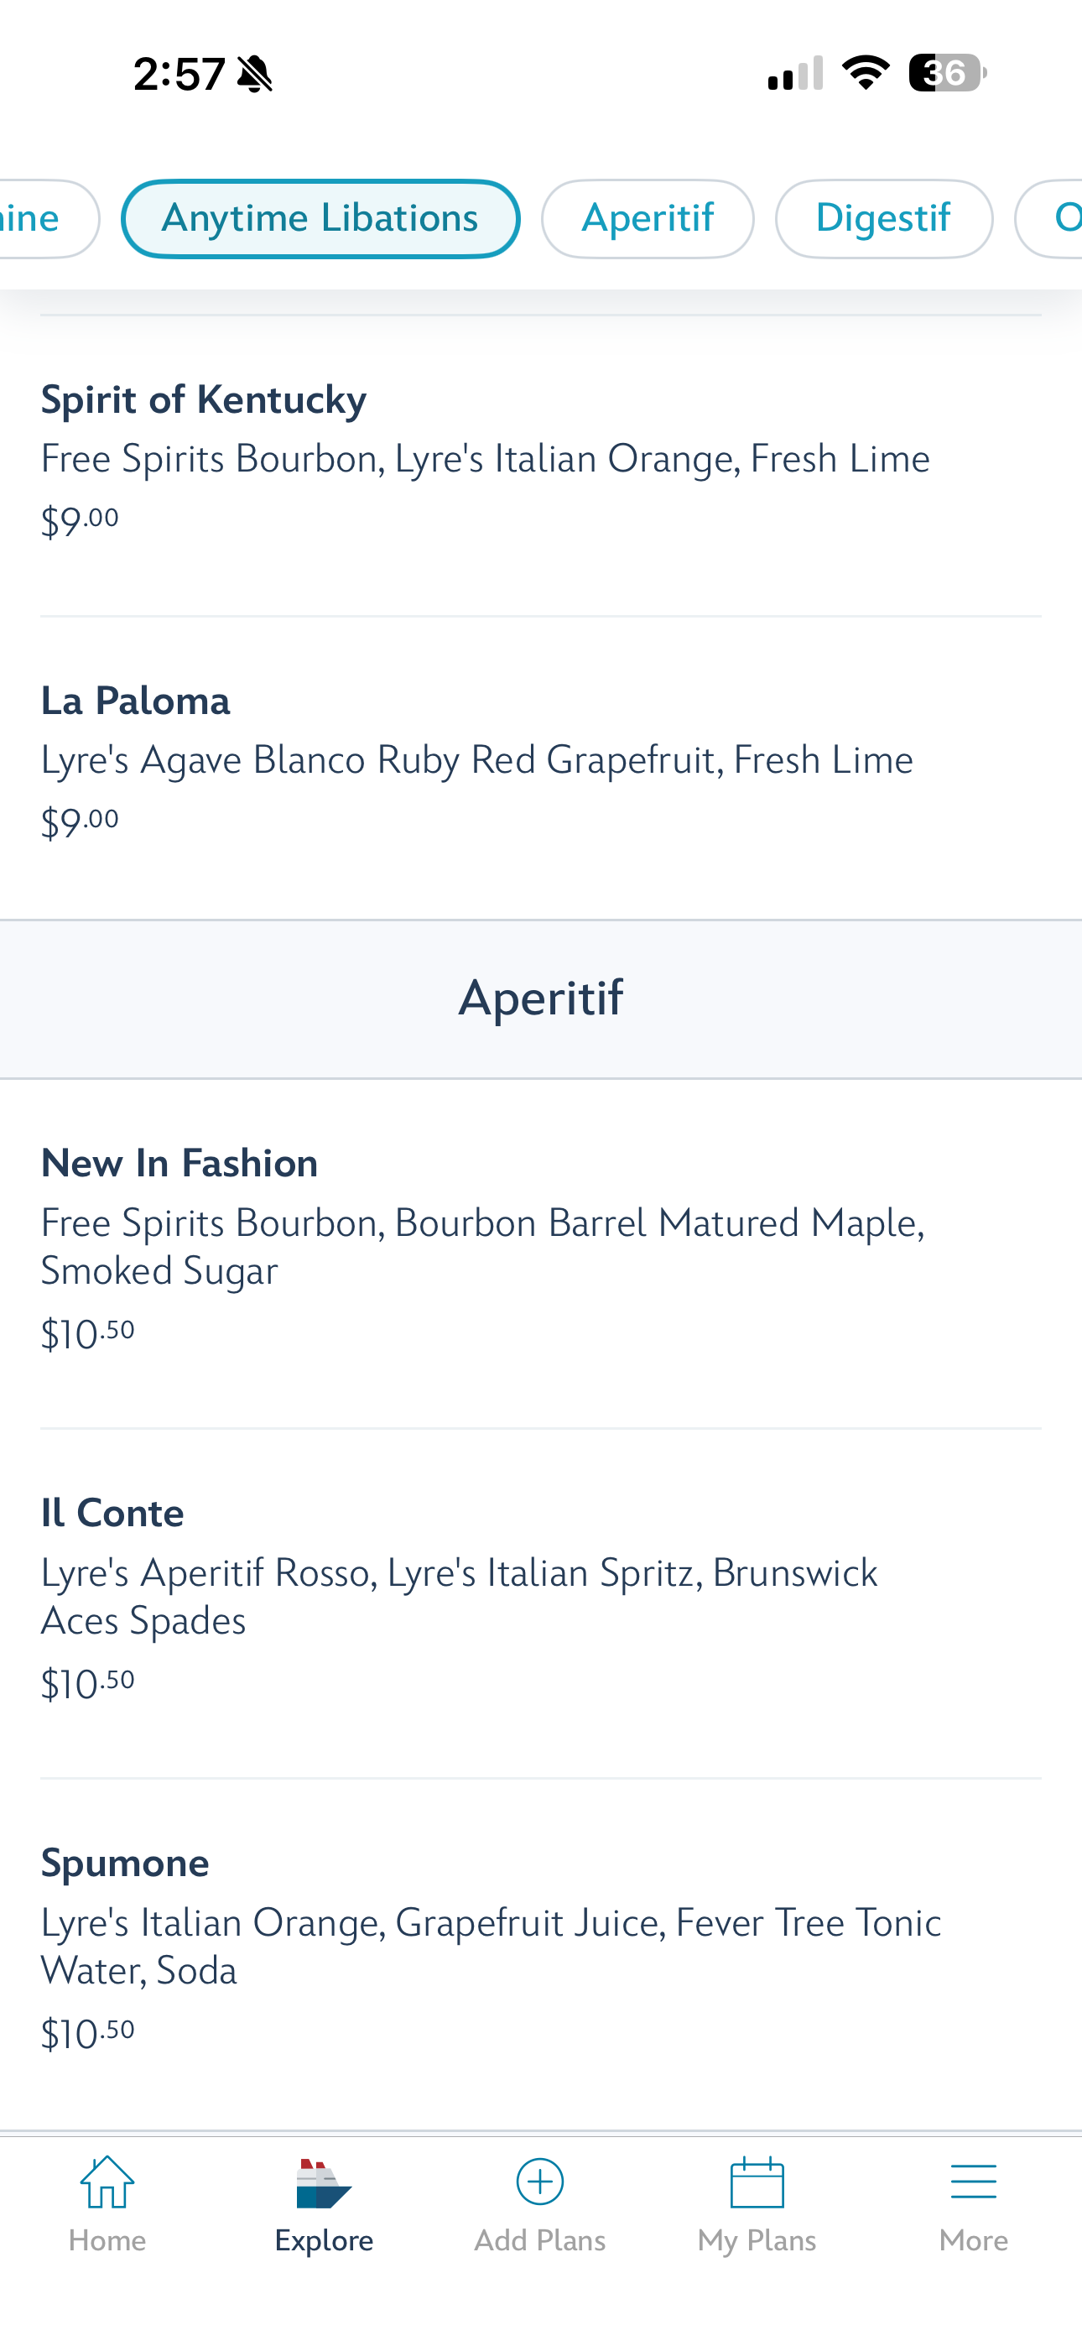Switch to the Digestif category chip
The height and width of the screenshot is (2346, 1082).
[883, 218]
